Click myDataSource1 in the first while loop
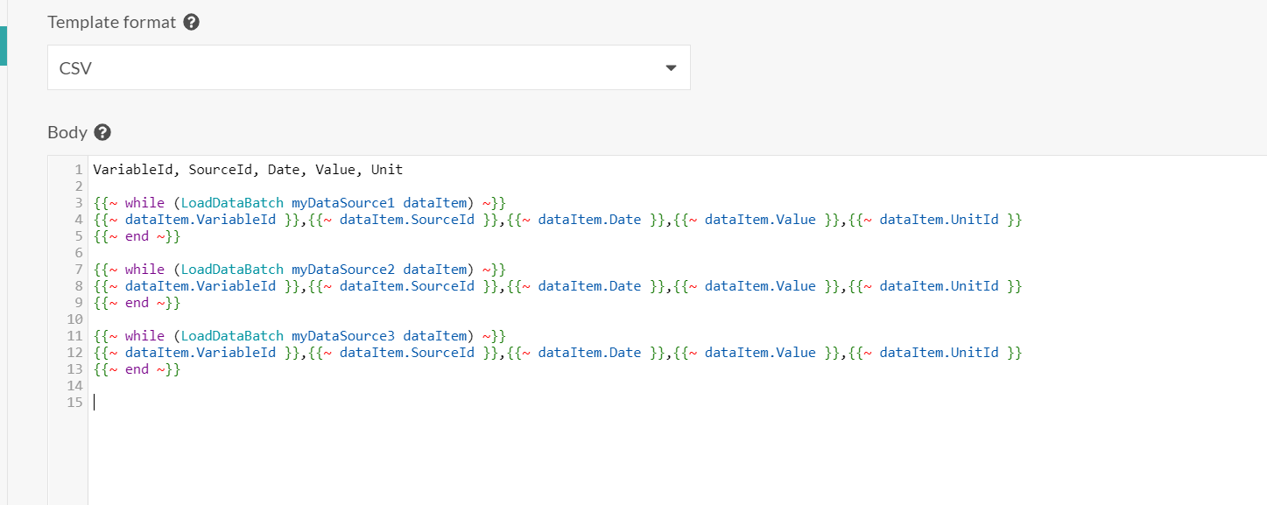 tap(343, 203)
